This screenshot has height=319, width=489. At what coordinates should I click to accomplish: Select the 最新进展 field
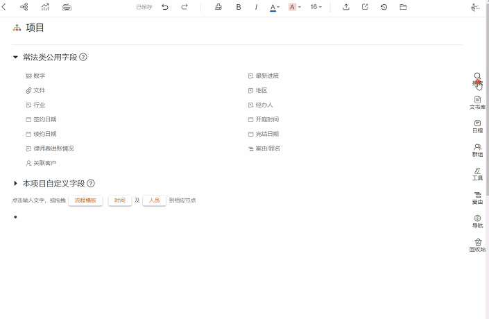click(264, 76)
